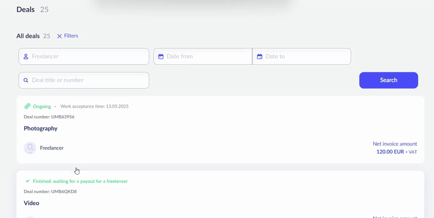Image resolution: width=434 pixels, height=218 pixels.
Task: Open the Date from picker field
Action: click(x=203, y=57)
